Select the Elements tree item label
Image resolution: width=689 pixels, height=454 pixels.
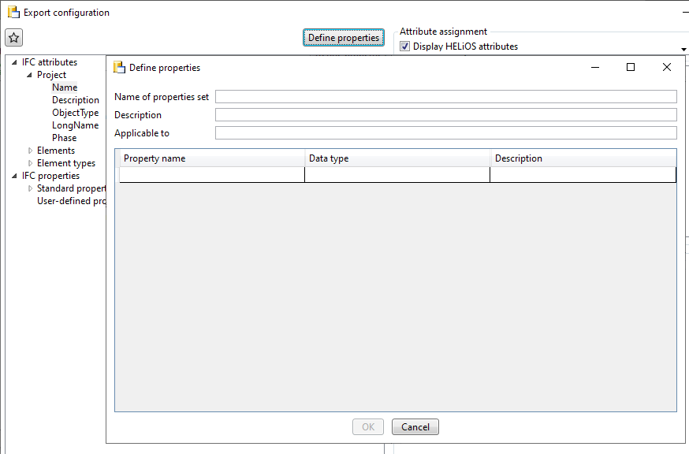(x=56, y=151)
